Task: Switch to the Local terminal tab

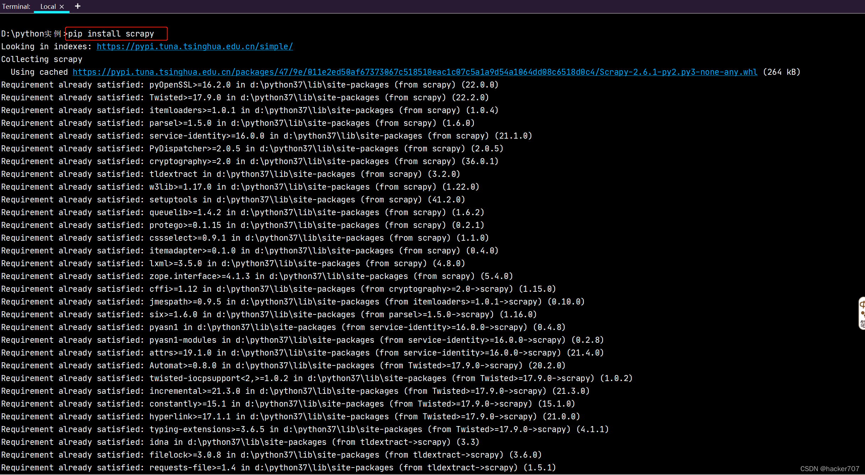Action: coord(48,6)
